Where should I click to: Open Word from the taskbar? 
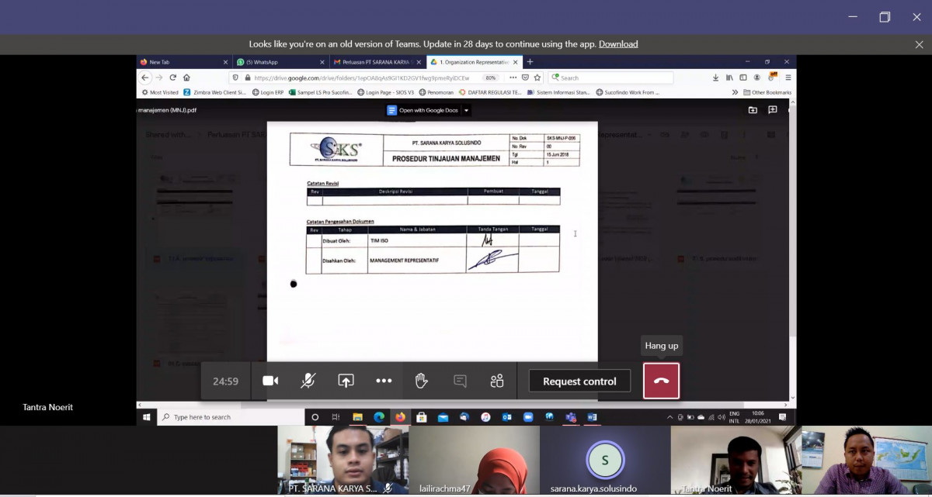[x=592, y=417]
